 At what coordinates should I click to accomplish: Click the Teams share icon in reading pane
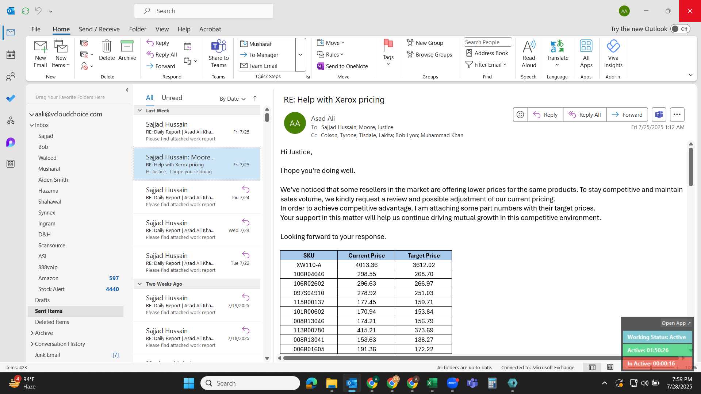point(659,115)
